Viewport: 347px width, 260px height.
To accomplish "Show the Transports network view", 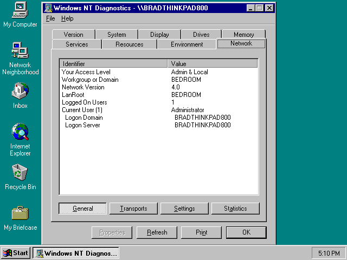I will tap(133, 209).
